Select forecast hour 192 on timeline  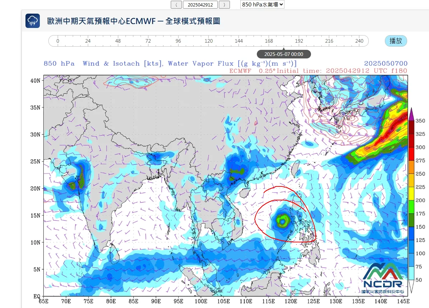click(x=299, y=41)
